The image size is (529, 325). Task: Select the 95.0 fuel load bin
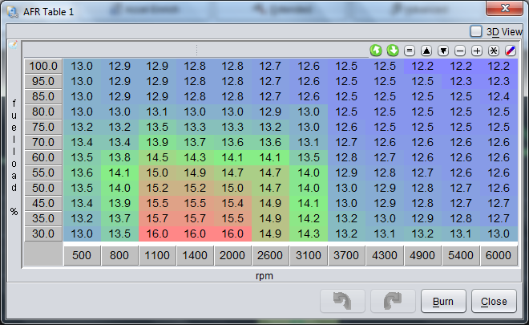(x=43, y=81)
